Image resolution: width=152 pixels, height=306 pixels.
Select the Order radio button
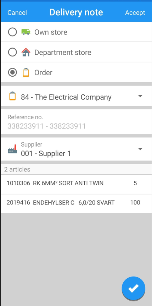click(12, 72)
